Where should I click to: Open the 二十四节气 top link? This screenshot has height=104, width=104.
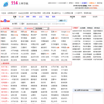[78, 13]
